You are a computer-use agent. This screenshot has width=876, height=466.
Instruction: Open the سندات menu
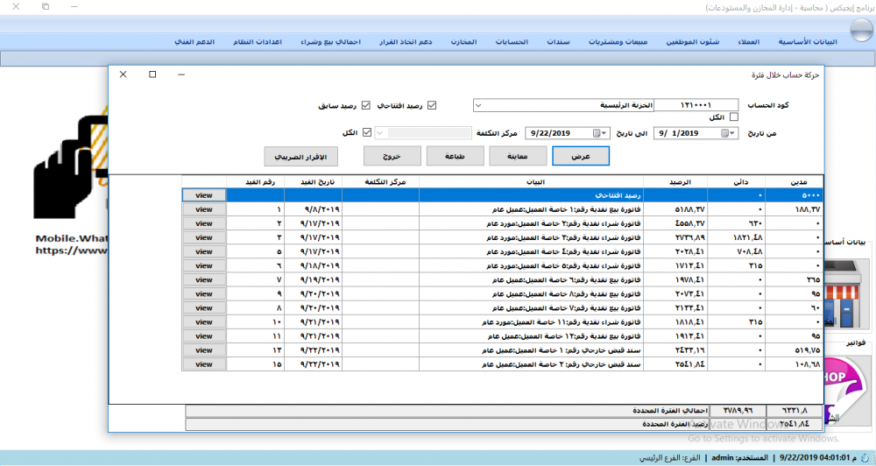[558, 42]
